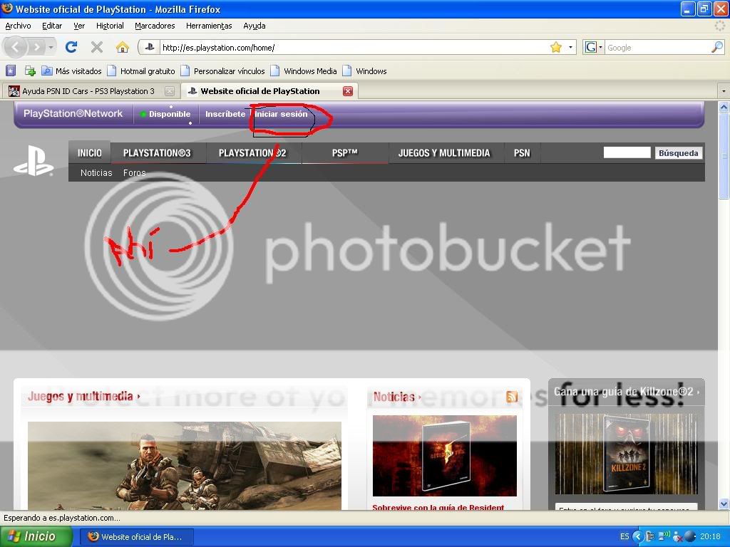Toggle the Disponible status indicator

coord(165,114)
